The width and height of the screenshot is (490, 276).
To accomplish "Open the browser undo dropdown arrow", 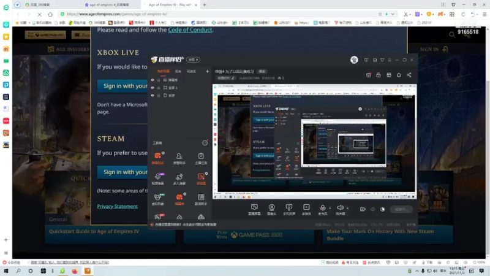I will [x=478, y=14].
